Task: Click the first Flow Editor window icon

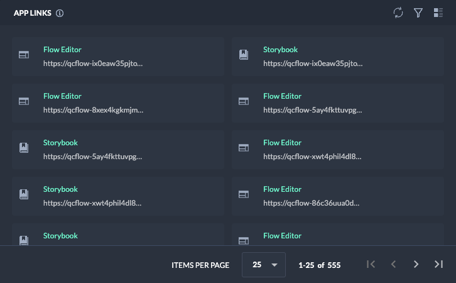Action: 24,55
